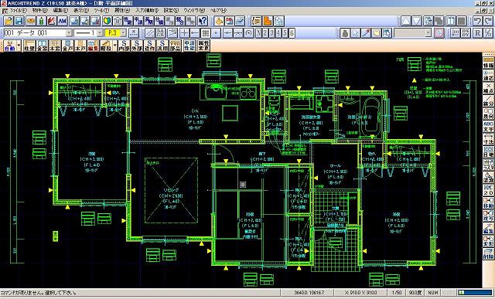
Task: Select the 文字 ABC text tool
Action: (x=488, y=127)
